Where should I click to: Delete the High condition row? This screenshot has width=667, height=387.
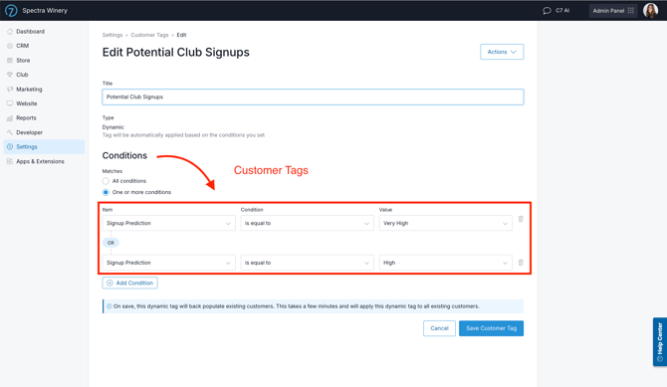[521, 263]
